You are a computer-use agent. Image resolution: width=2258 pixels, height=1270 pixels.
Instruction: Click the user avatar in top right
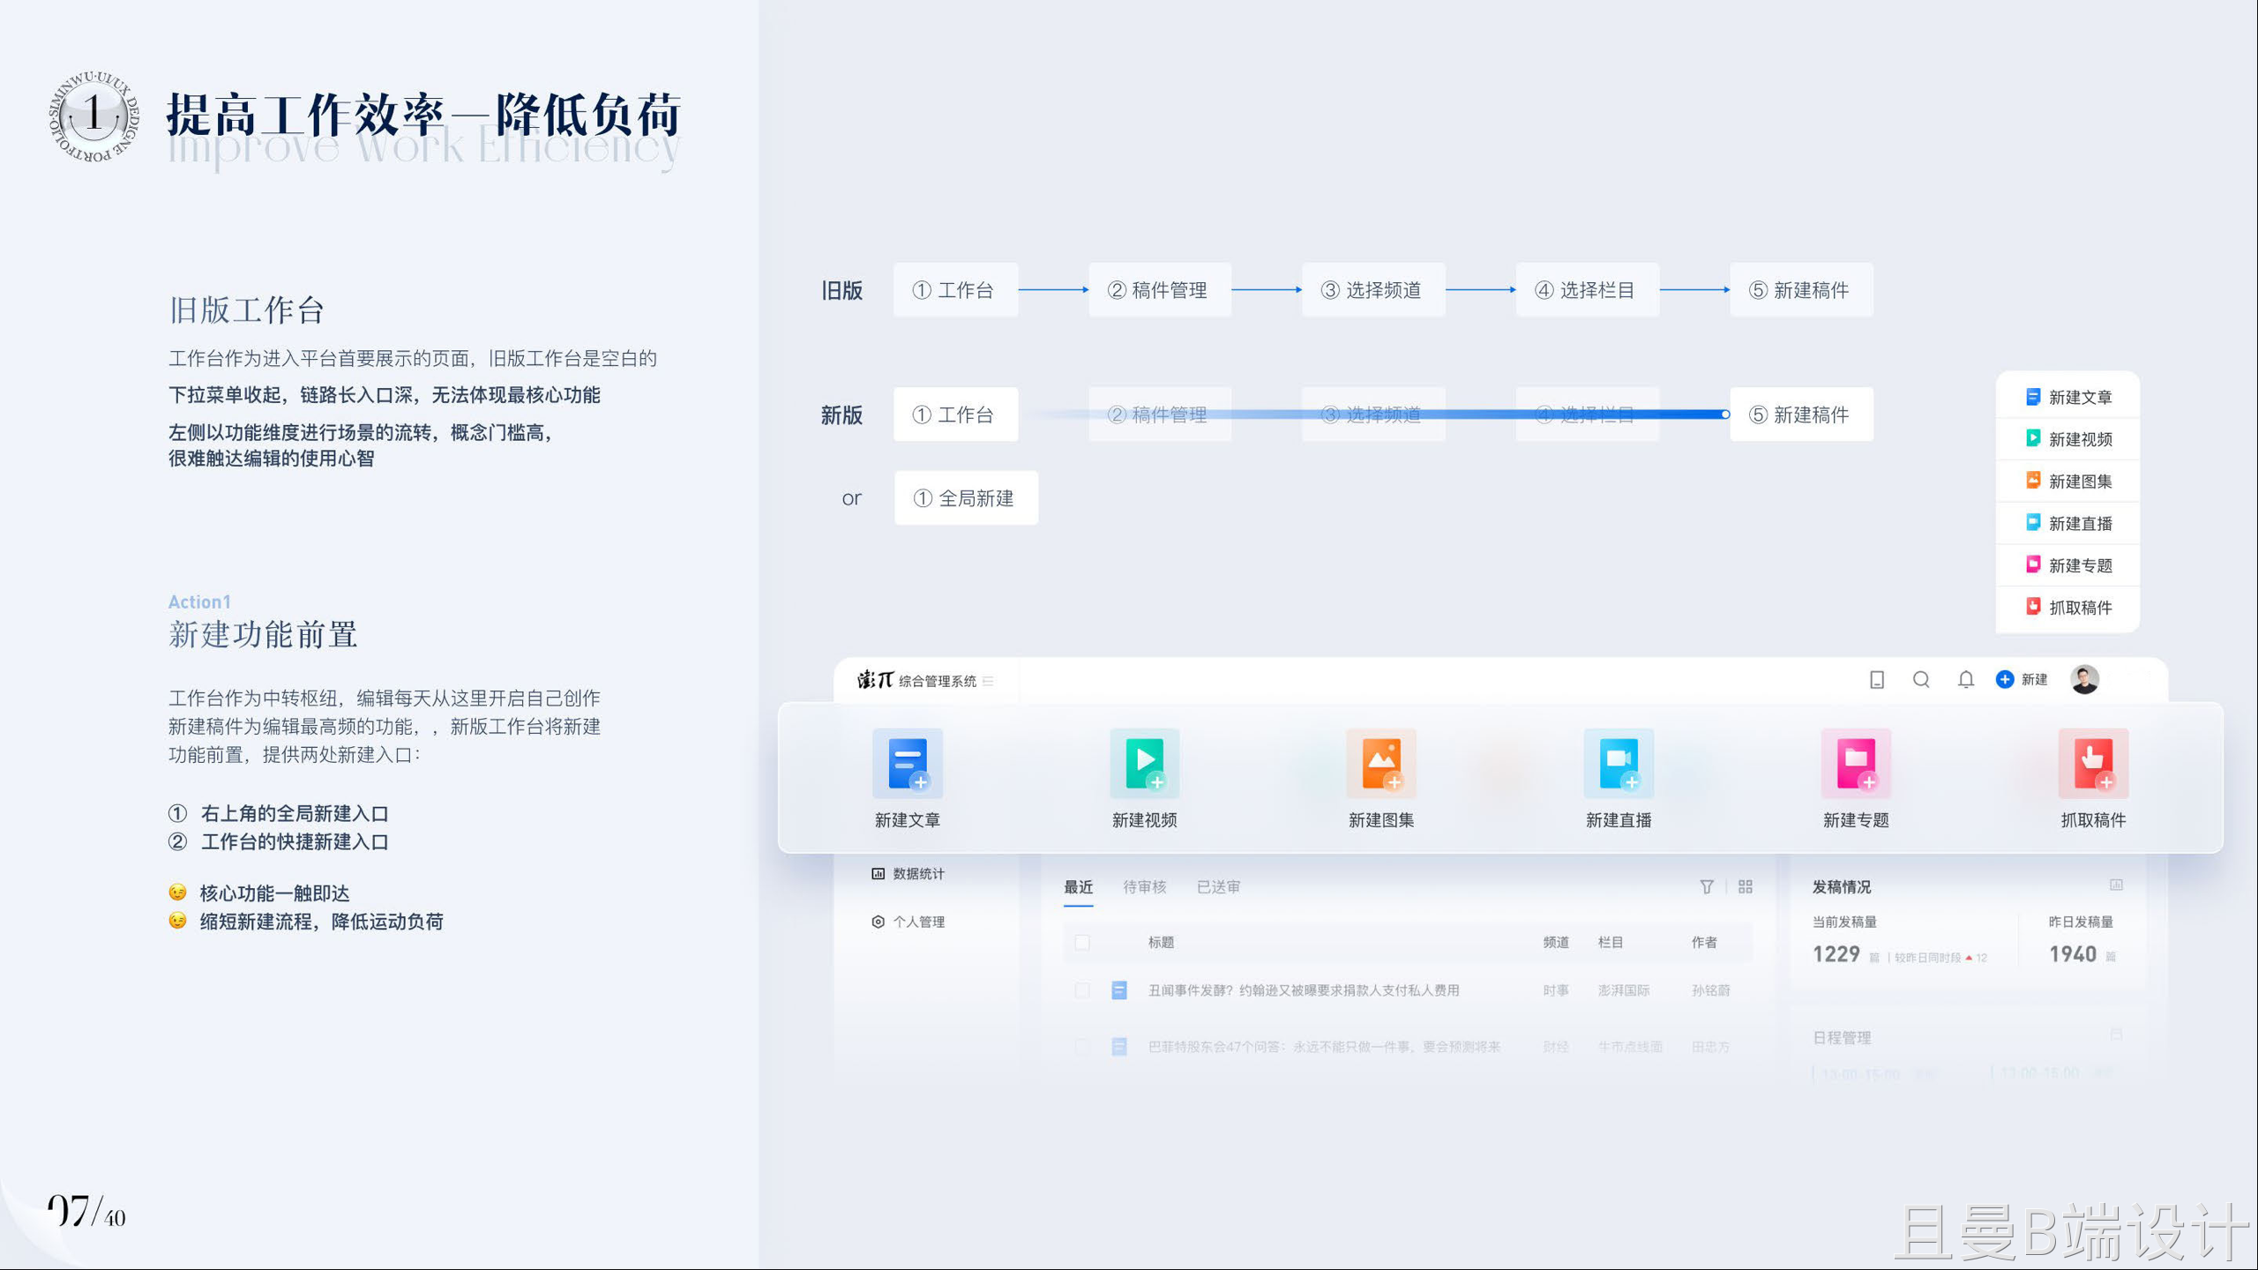click(x=2084, y=679)
